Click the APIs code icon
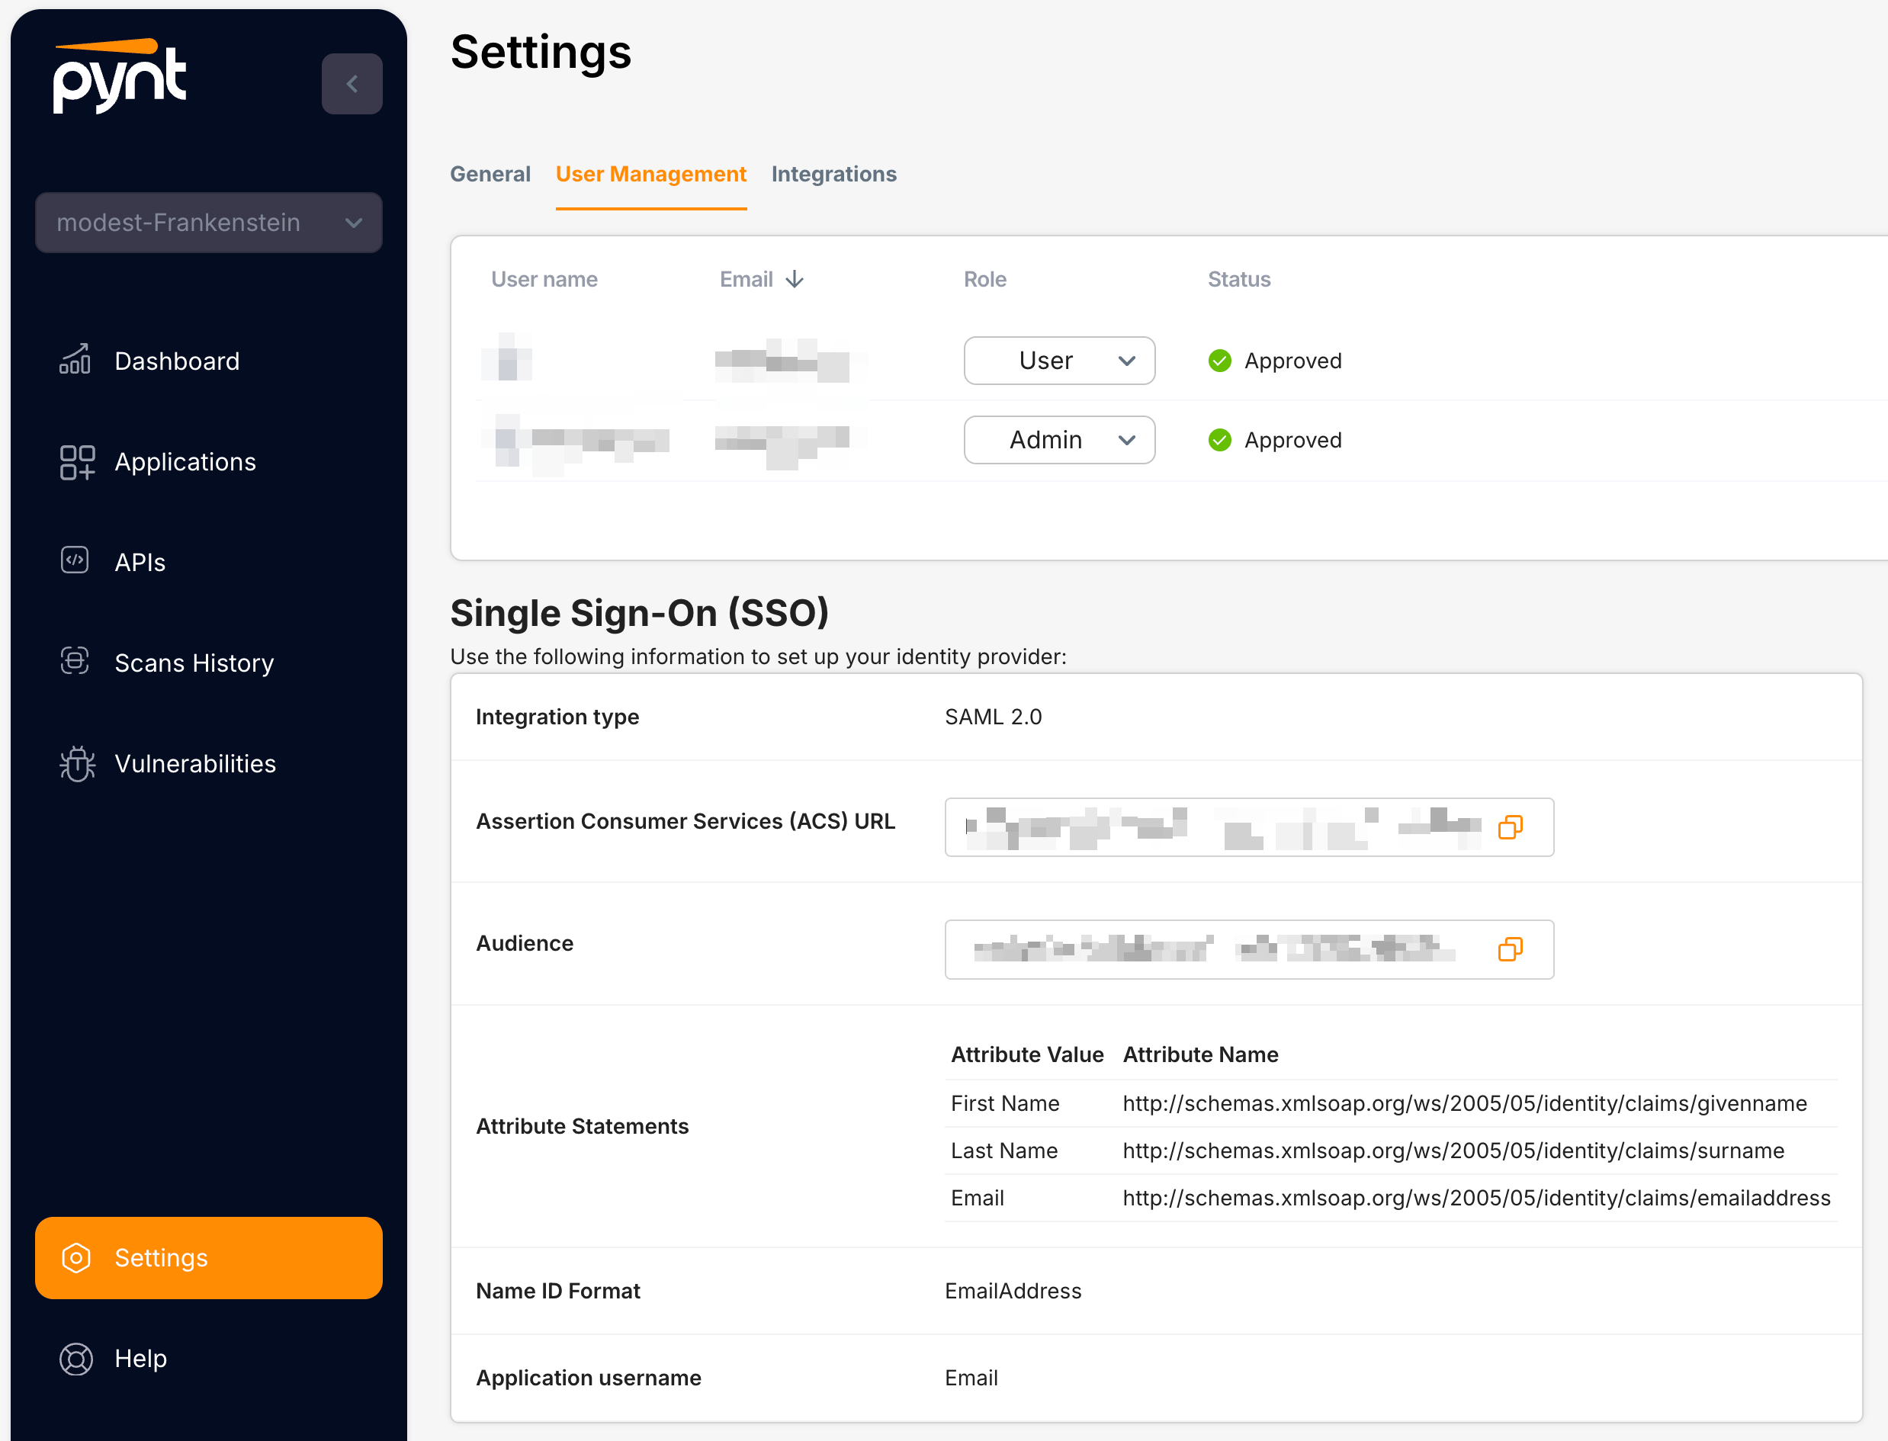 (75, 561)
